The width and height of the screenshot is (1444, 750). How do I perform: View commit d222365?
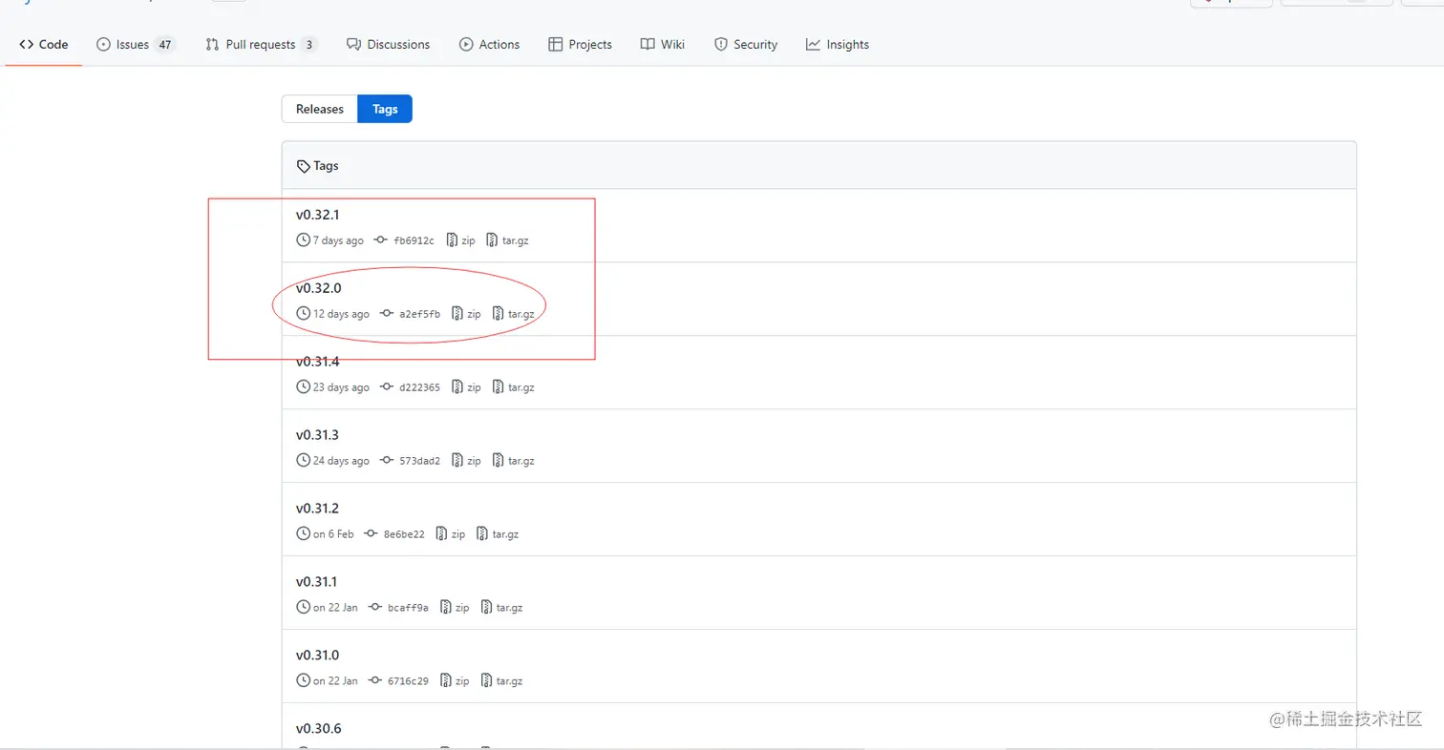tap(410, 387)
